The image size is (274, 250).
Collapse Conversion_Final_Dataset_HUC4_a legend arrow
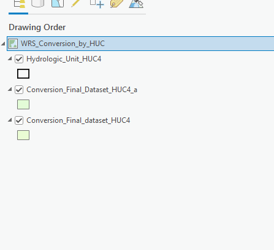click(x=10, y=89)
